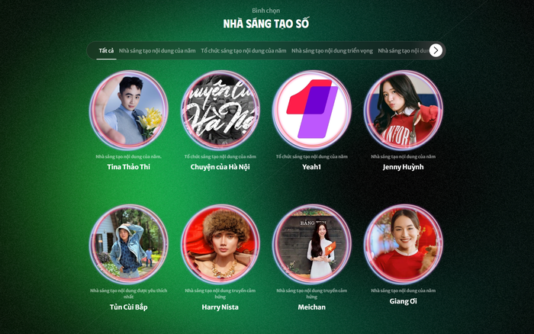Open the Chuyện của Hà Nội logo thumbnail
The height and width of the screenshot is (334, 534).
[x=220, y=110]
